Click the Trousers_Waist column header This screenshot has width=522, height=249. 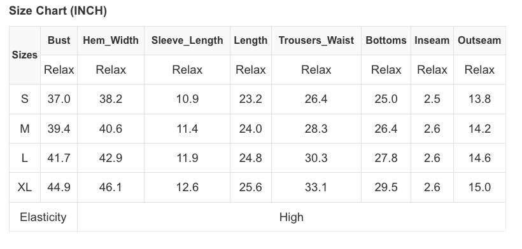(x=316, y=40)
